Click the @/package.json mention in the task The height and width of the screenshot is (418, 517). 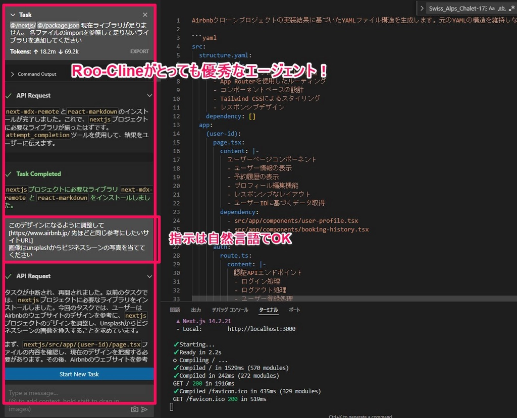click(x=59, y=25)
